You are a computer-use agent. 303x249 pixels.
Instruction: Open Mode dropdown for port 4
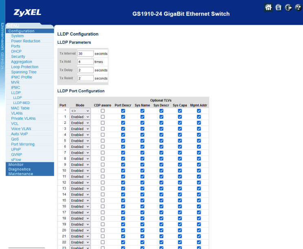coord(80,135)
